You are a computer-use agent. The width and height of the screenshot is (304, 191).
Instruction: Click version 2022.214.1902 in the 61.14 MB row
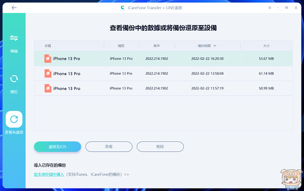click(x=157, y=73)
